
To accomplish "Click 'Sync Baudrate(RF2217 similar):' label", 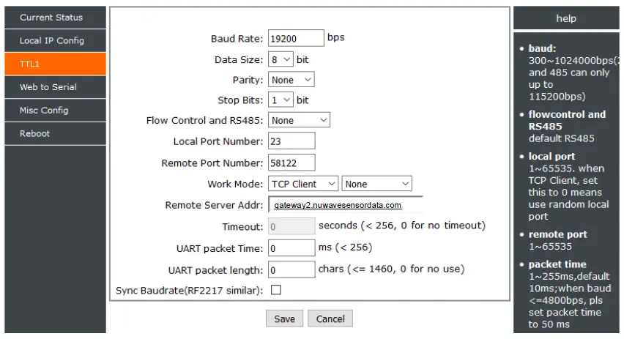I will click(x=190, y=291).
